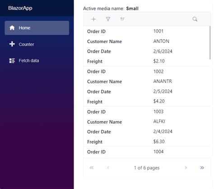Click the Home house icon

tap(12, 28)
